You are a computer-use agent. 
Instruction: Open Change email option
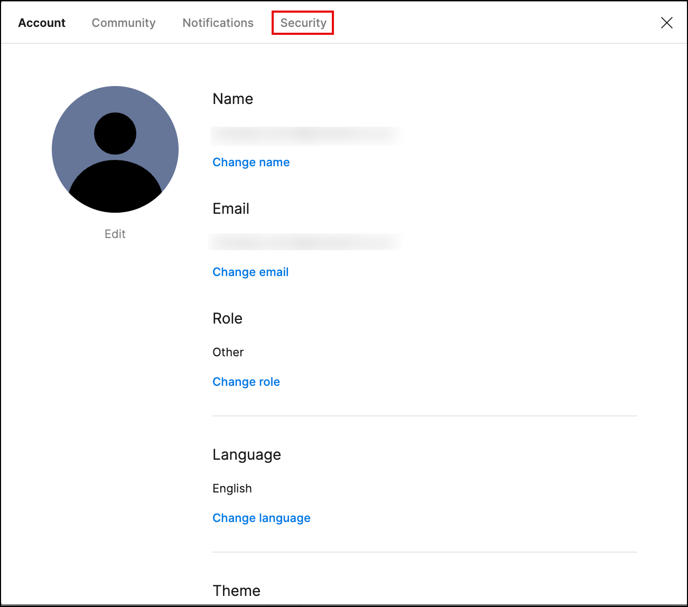click(x=250, y=272)
